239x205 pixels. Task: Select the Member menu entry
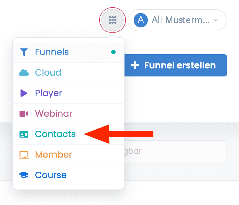point(54,155)
